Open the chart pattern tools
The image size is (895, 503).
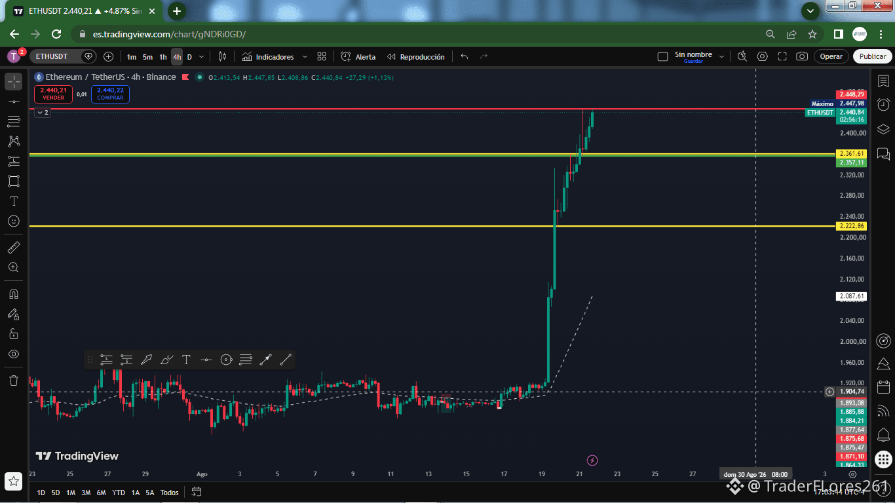click(14, 141)
